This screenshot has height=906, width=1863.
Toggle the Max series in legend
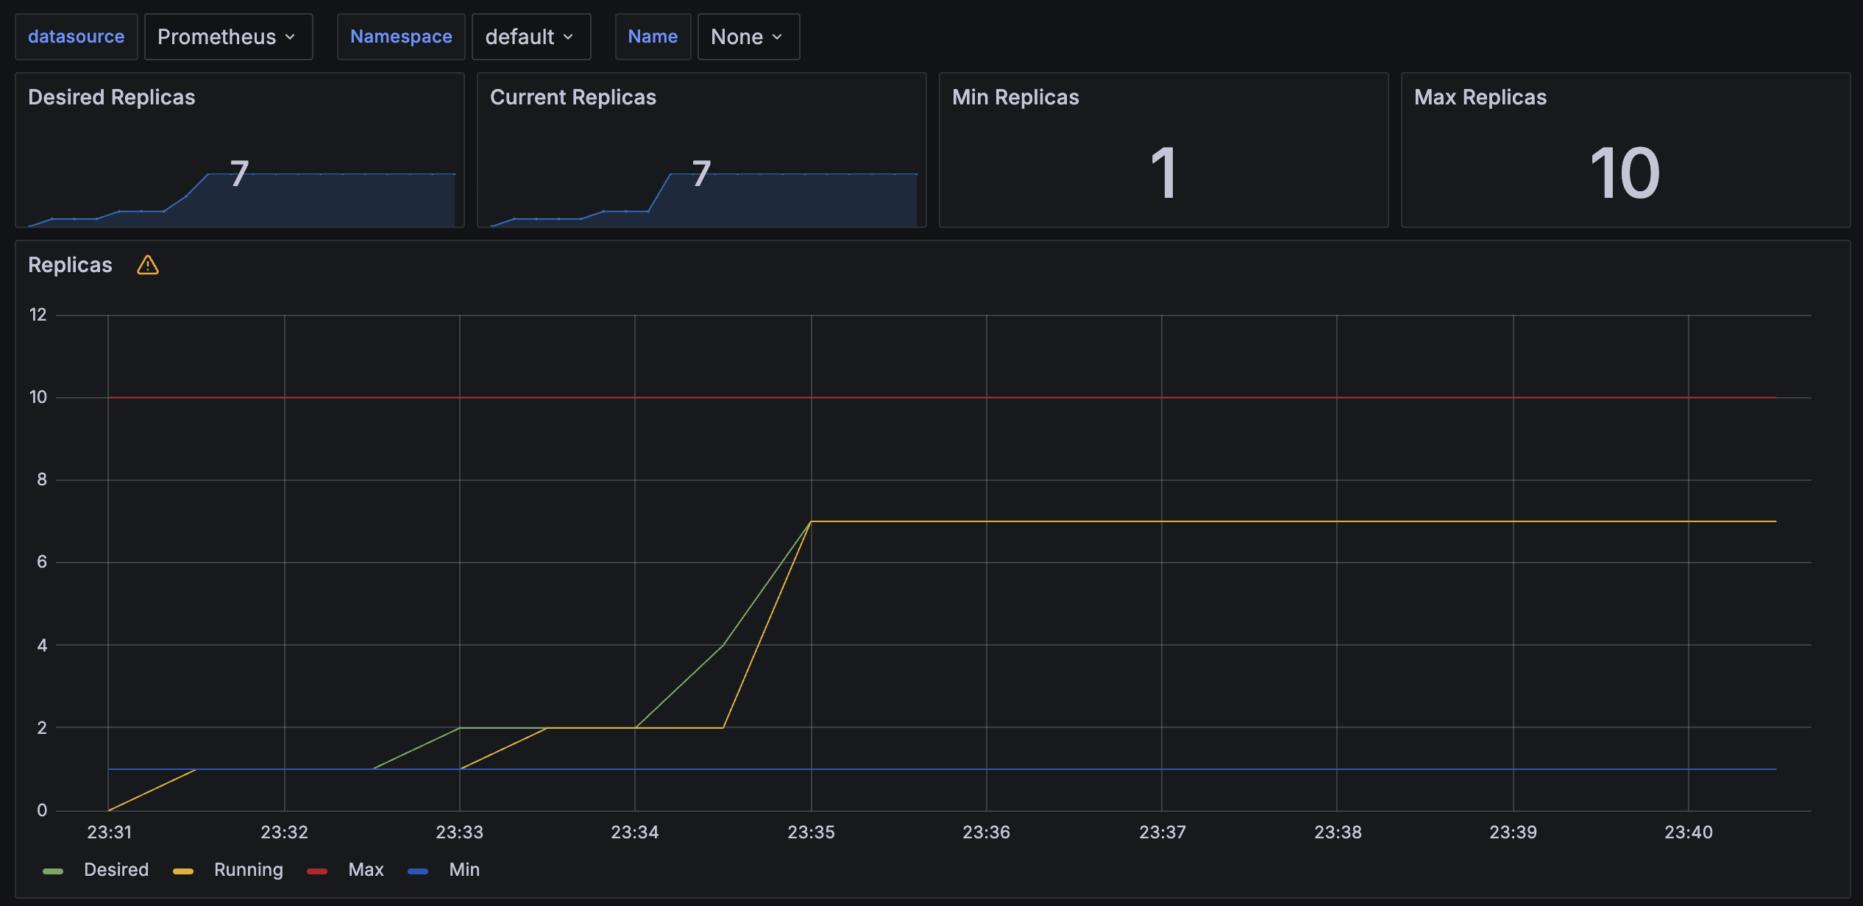(x=366, y=870)
